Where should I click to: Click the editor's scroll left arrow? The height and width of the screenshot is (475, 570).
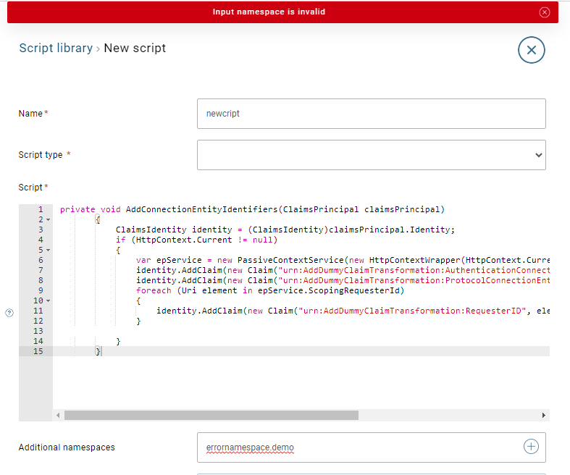tap(58, 416)
